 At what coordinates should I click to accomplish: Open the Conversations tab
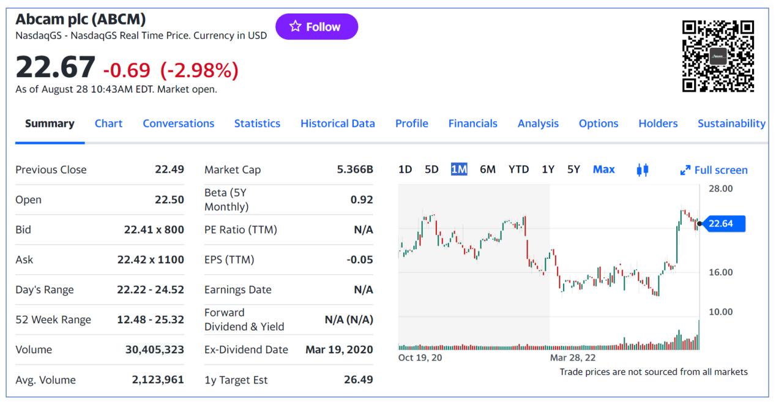click(178, 124)
